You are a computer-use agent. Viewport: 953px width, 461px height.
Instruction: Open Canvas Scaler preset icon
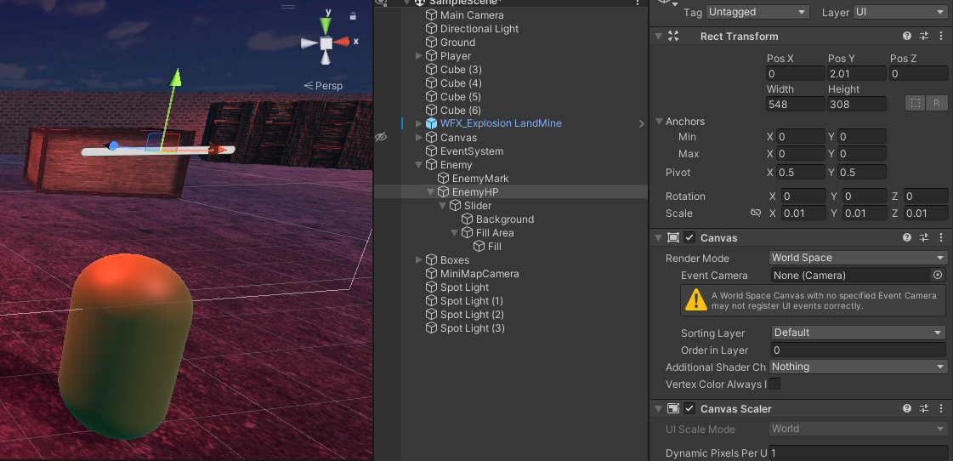pyautogui.click(x=924, y=409)
